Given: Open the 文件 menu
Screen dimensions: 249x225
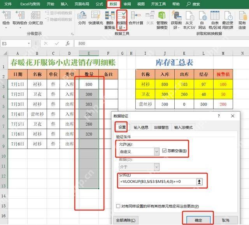Looking at the screenshot, I should [x=8, y=4].
